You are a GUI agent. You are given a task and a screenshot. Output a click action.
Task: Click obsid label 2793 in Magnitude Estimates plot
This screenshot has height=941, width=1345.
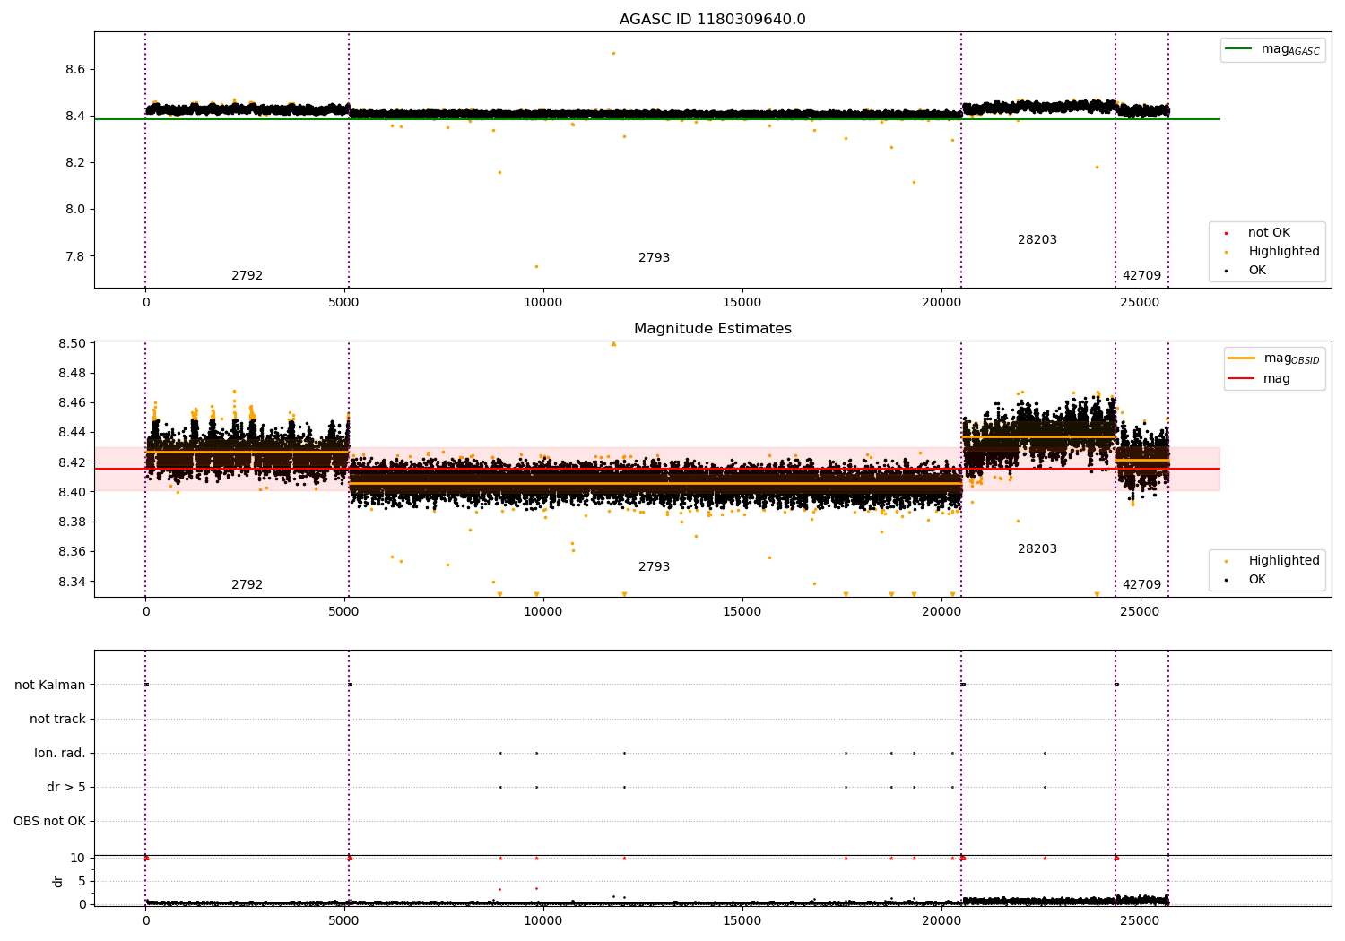(655, 567)
